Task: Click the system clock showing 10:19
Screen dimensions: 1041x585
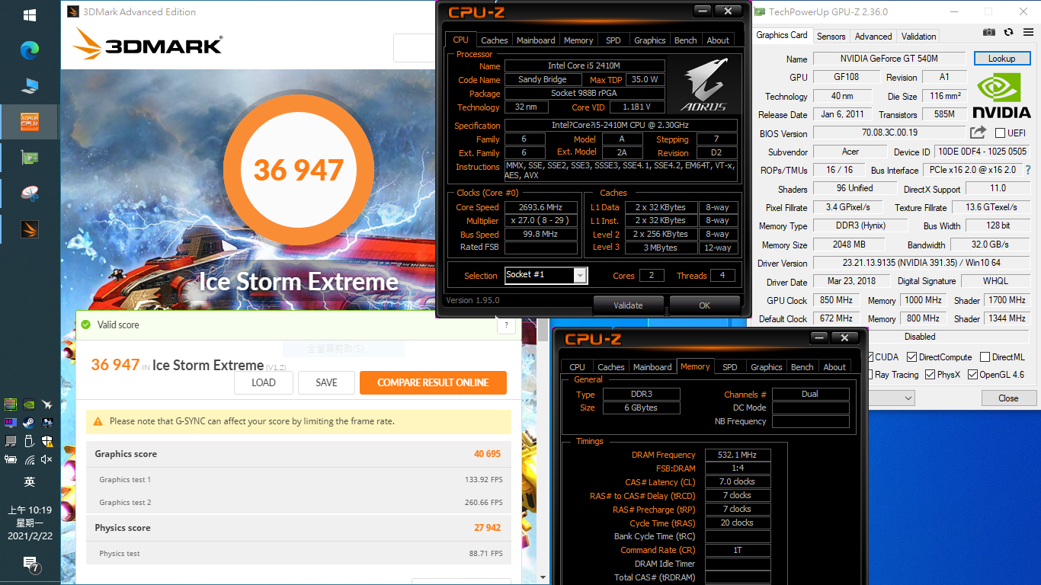Action: tap(30, 510)
